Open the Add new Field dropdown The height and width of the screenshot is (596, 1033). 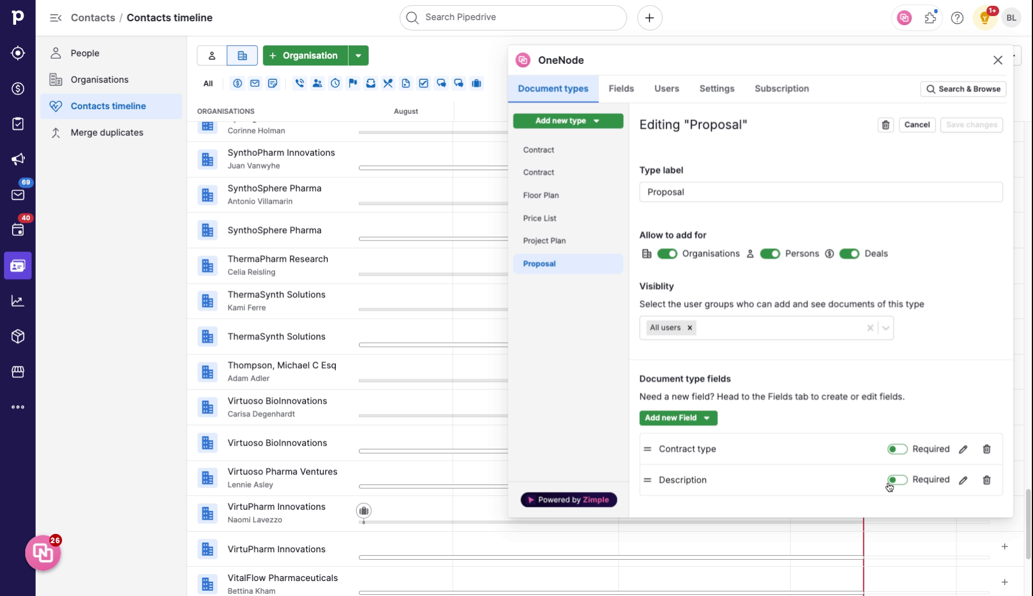coord(678,418)
